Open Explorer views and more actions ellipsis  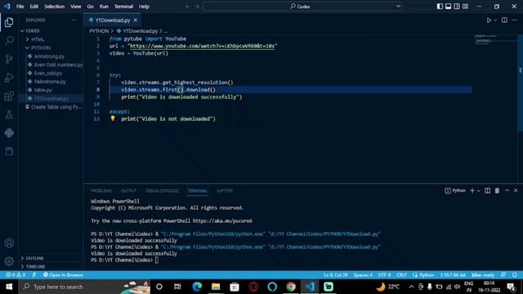[x=74, y=20]
